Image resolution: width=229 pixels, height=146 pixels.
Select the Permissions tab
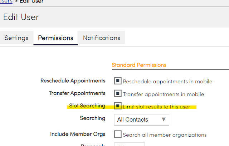point(55,38)
